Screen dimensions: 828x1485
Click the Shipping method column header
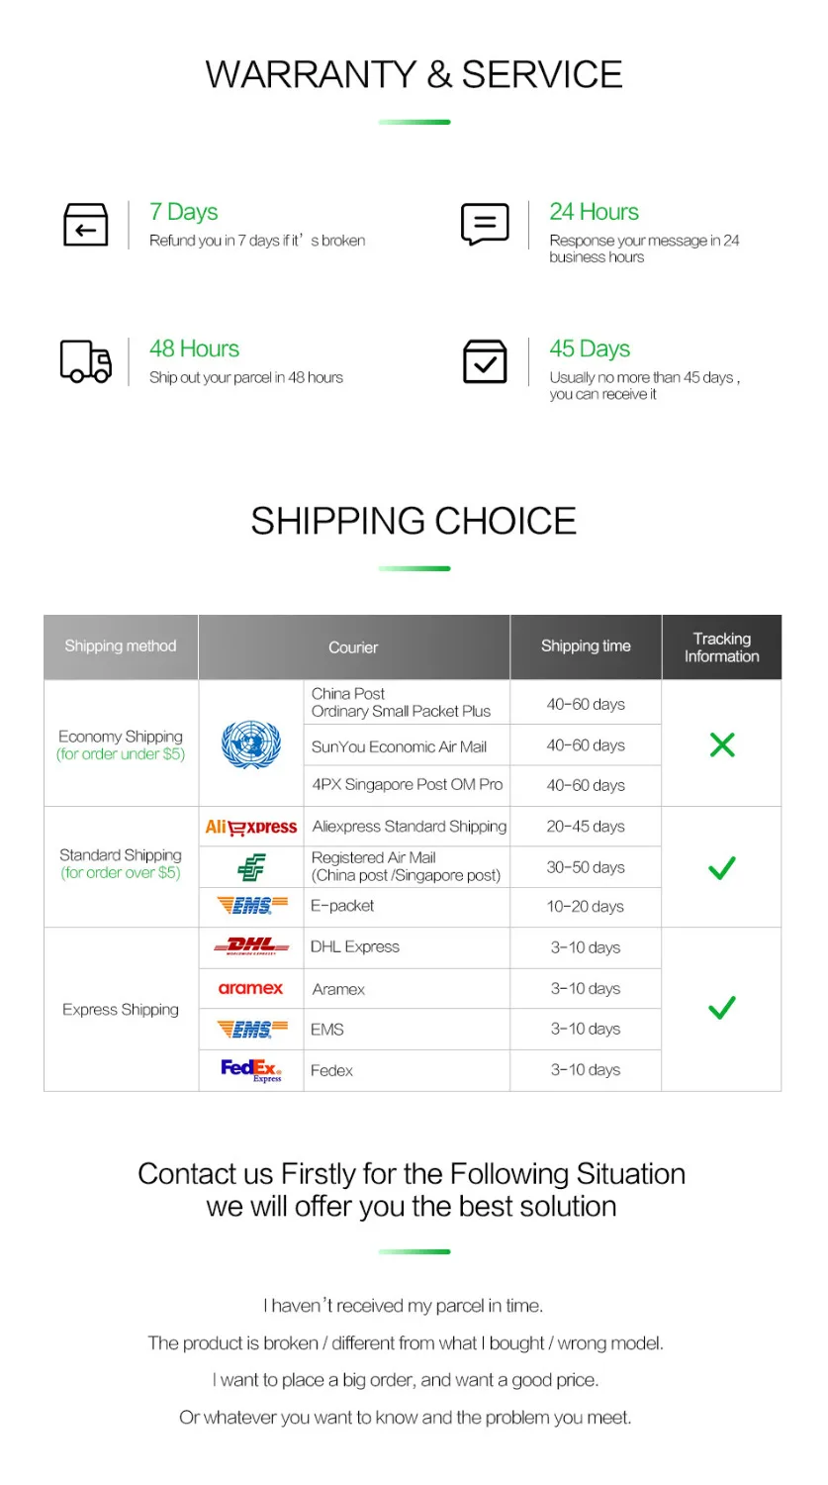[121, 646]
